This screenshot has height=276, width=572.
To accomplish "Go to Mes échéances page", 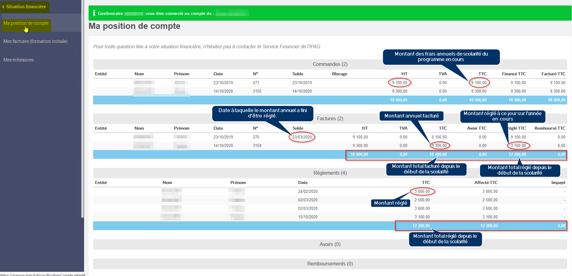I will coord(19,60).
